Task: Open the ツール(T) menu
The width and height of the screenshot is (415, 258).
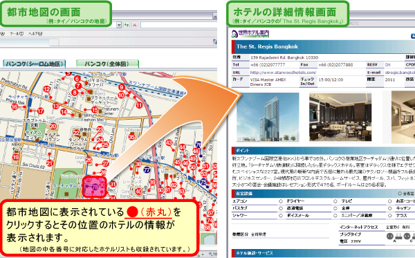Action: coord(17,34)
